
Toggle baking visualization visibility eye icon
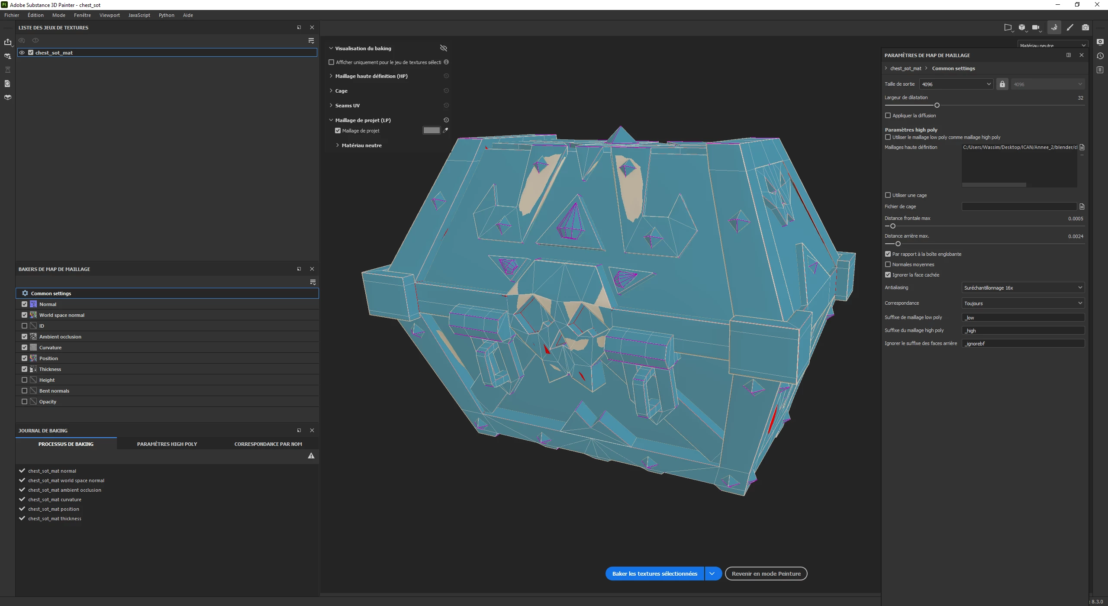[x=443, y=48]
